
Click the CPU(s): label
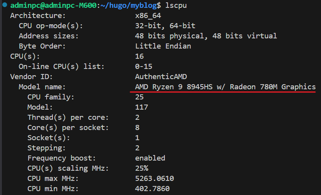tap(25, 56)
